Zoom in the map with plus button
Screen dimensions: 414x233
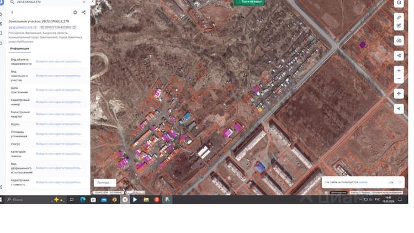tap(399, 71)
